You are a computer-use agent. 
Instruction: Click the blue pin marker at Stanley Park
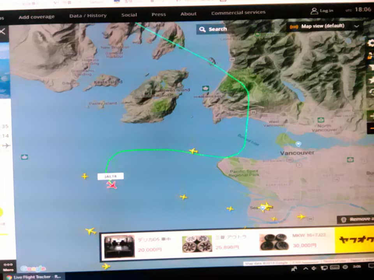[x=298, y=144]
